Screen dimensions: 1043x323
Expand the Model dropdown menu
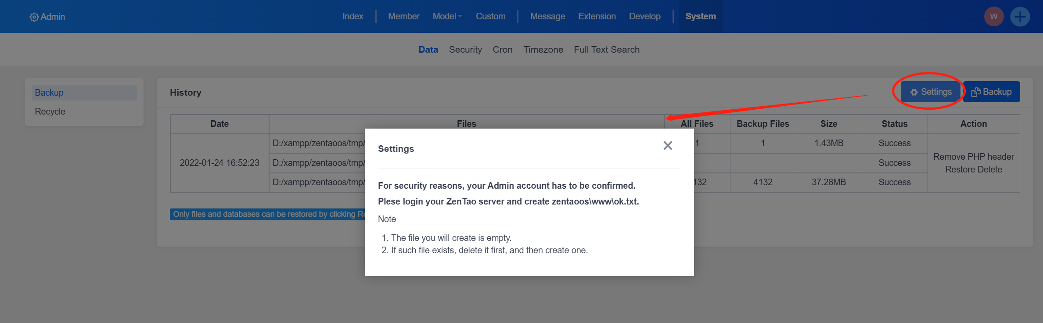click(447, 16)
